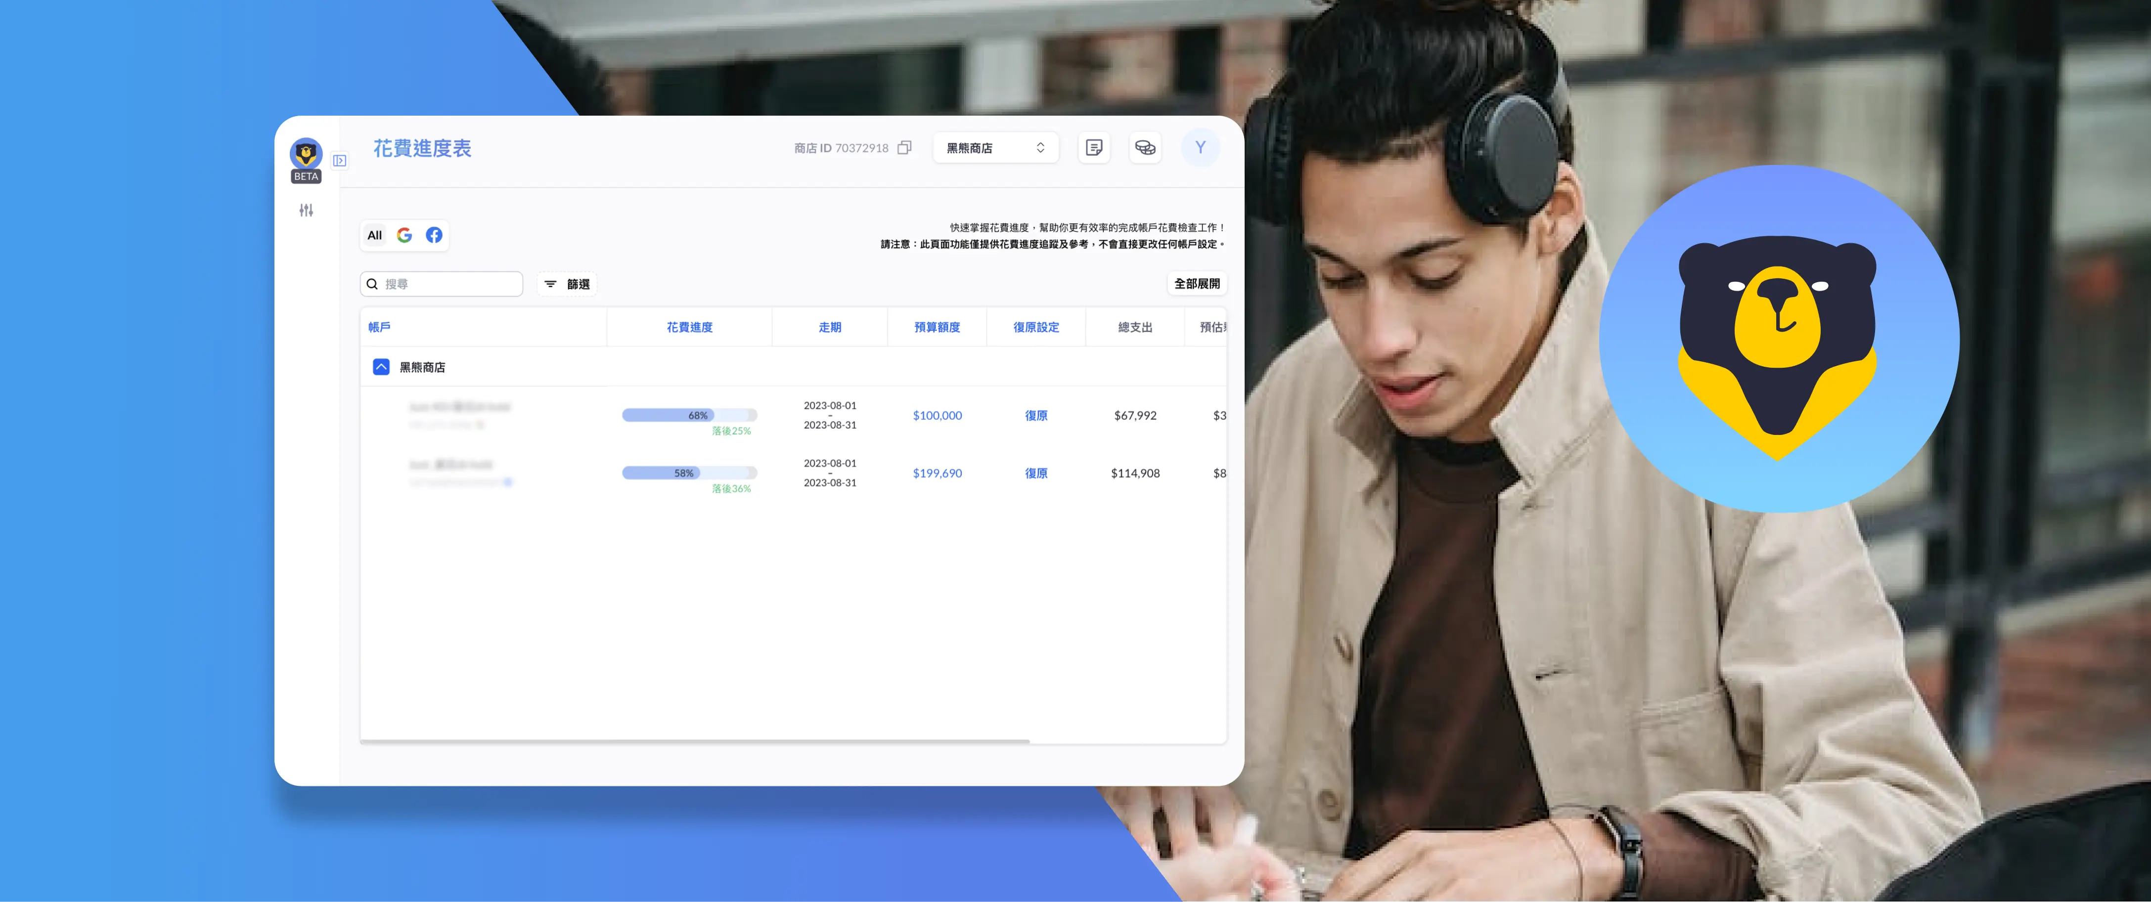Copy the shop ID with copy icon
This screenshot has height=902, width=2151.
pos(904,148)
